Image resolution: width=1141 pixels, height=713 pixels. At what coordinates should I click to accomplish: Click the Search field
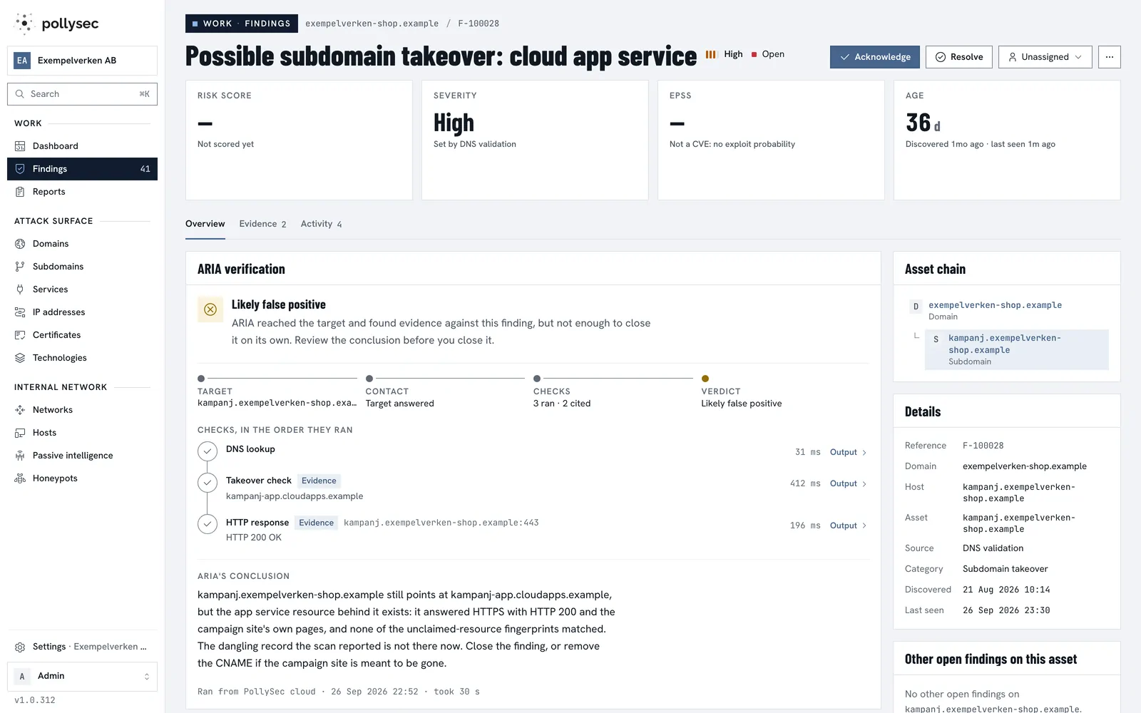click(x=82, y=94)
